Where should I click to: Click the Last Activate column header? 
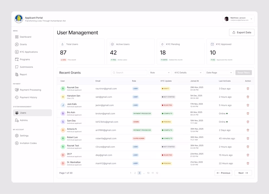[x=225, y=81]
